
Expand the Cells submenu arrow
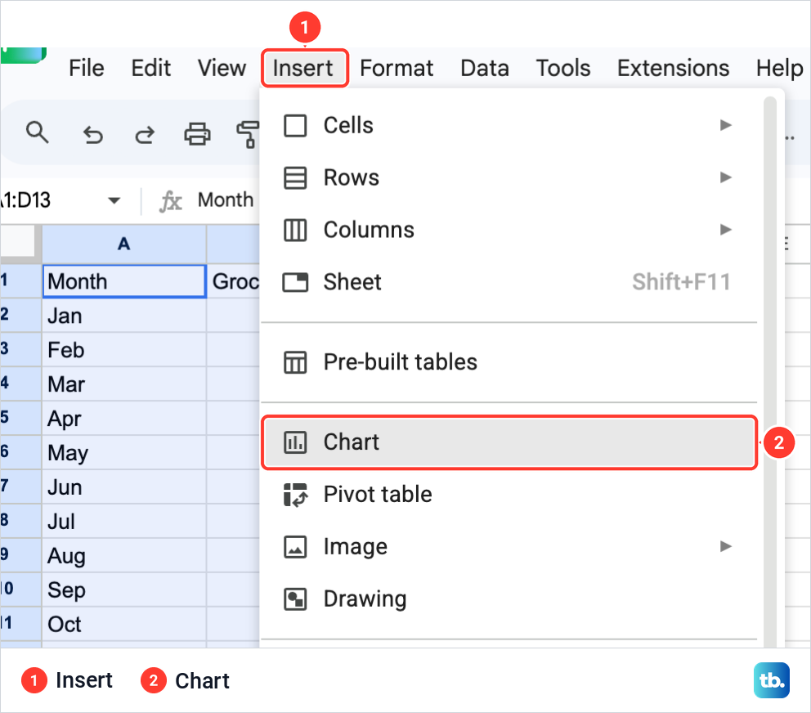[726, 125]
